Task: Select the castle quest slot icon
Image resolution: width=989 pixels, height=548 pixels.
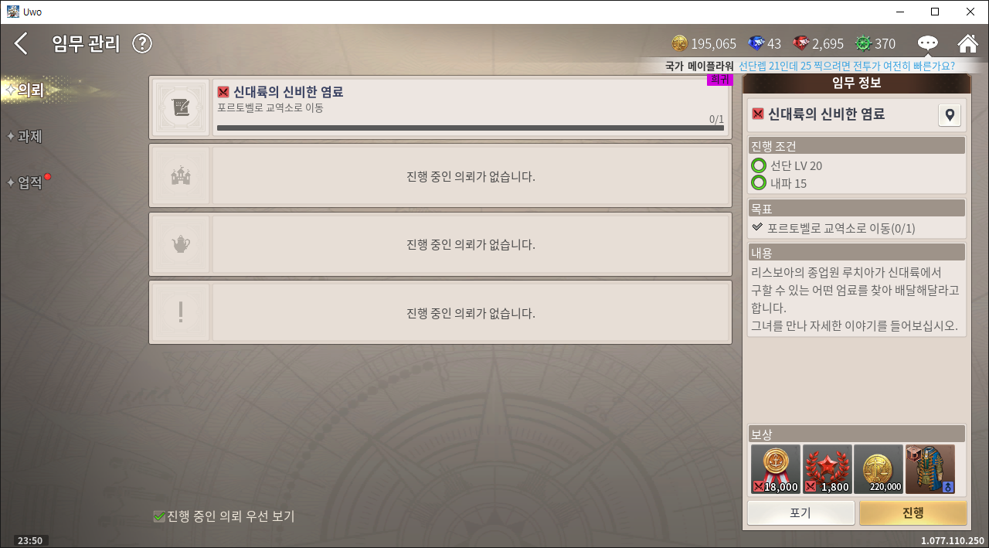Action: [181, 175]
